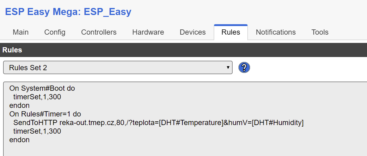This screenshot has height=156, width=367.
Task: Open the Config tab
Action: point(55,32)
